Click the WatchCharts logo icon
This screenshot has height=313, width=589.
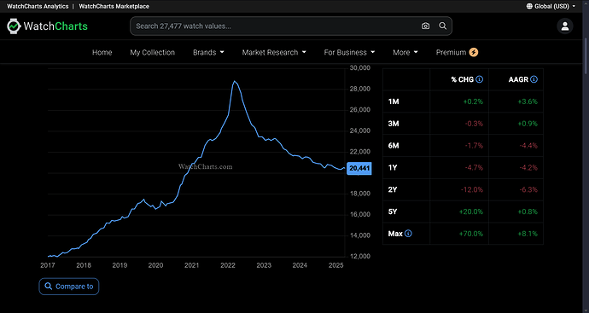click(14, 26)
